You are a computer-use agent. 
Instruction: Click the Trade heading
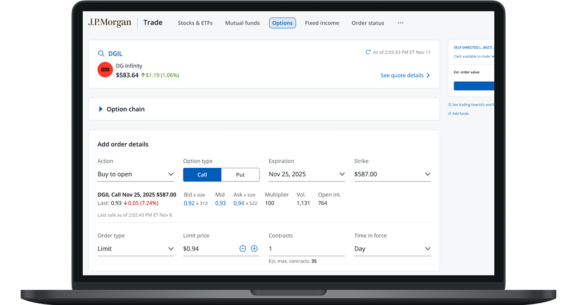pos(153,22)
